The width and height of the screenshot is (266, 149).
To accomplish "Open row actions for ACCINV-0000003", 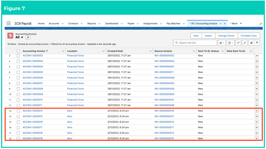I will tap(257, 61).
